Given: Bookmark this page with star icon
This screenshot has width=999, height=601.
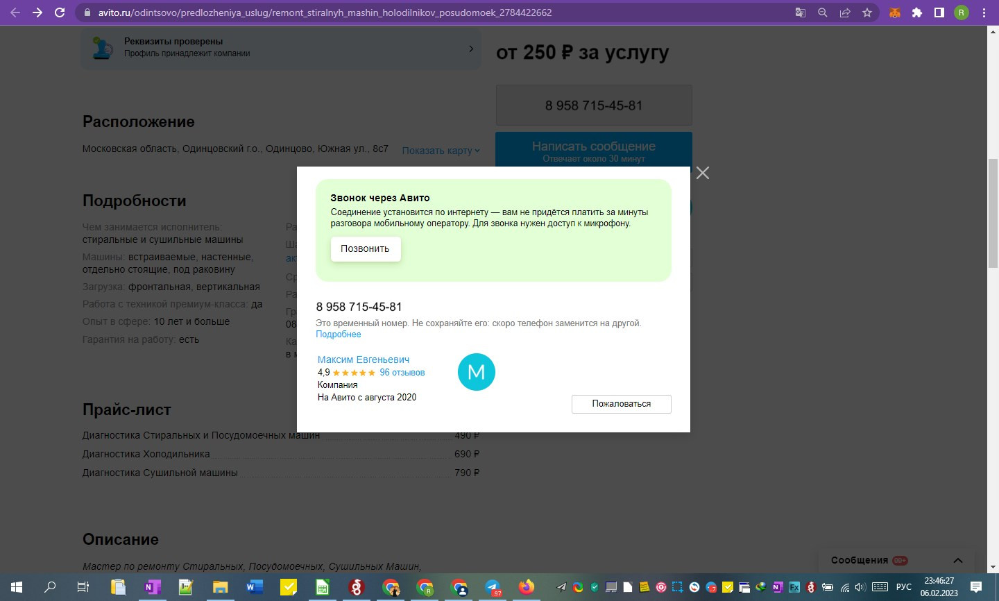Looking at the screenshot, I should tap(867, 12).
